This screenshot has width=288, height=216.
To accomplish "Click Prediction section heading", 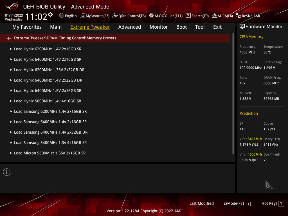I will (249, 113).
